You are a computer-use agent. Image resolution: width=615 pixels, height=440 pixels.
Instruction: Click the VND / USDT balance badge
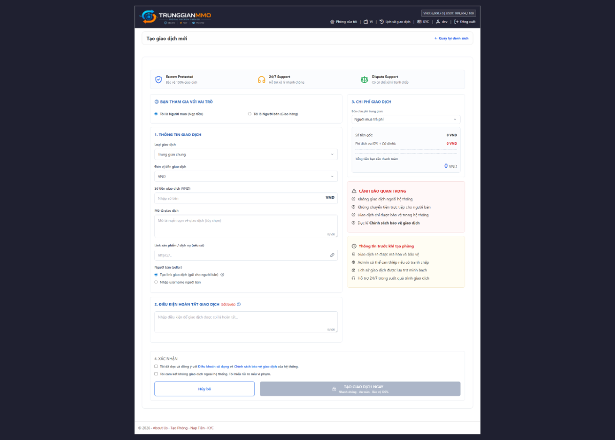(x=448, y=13)
